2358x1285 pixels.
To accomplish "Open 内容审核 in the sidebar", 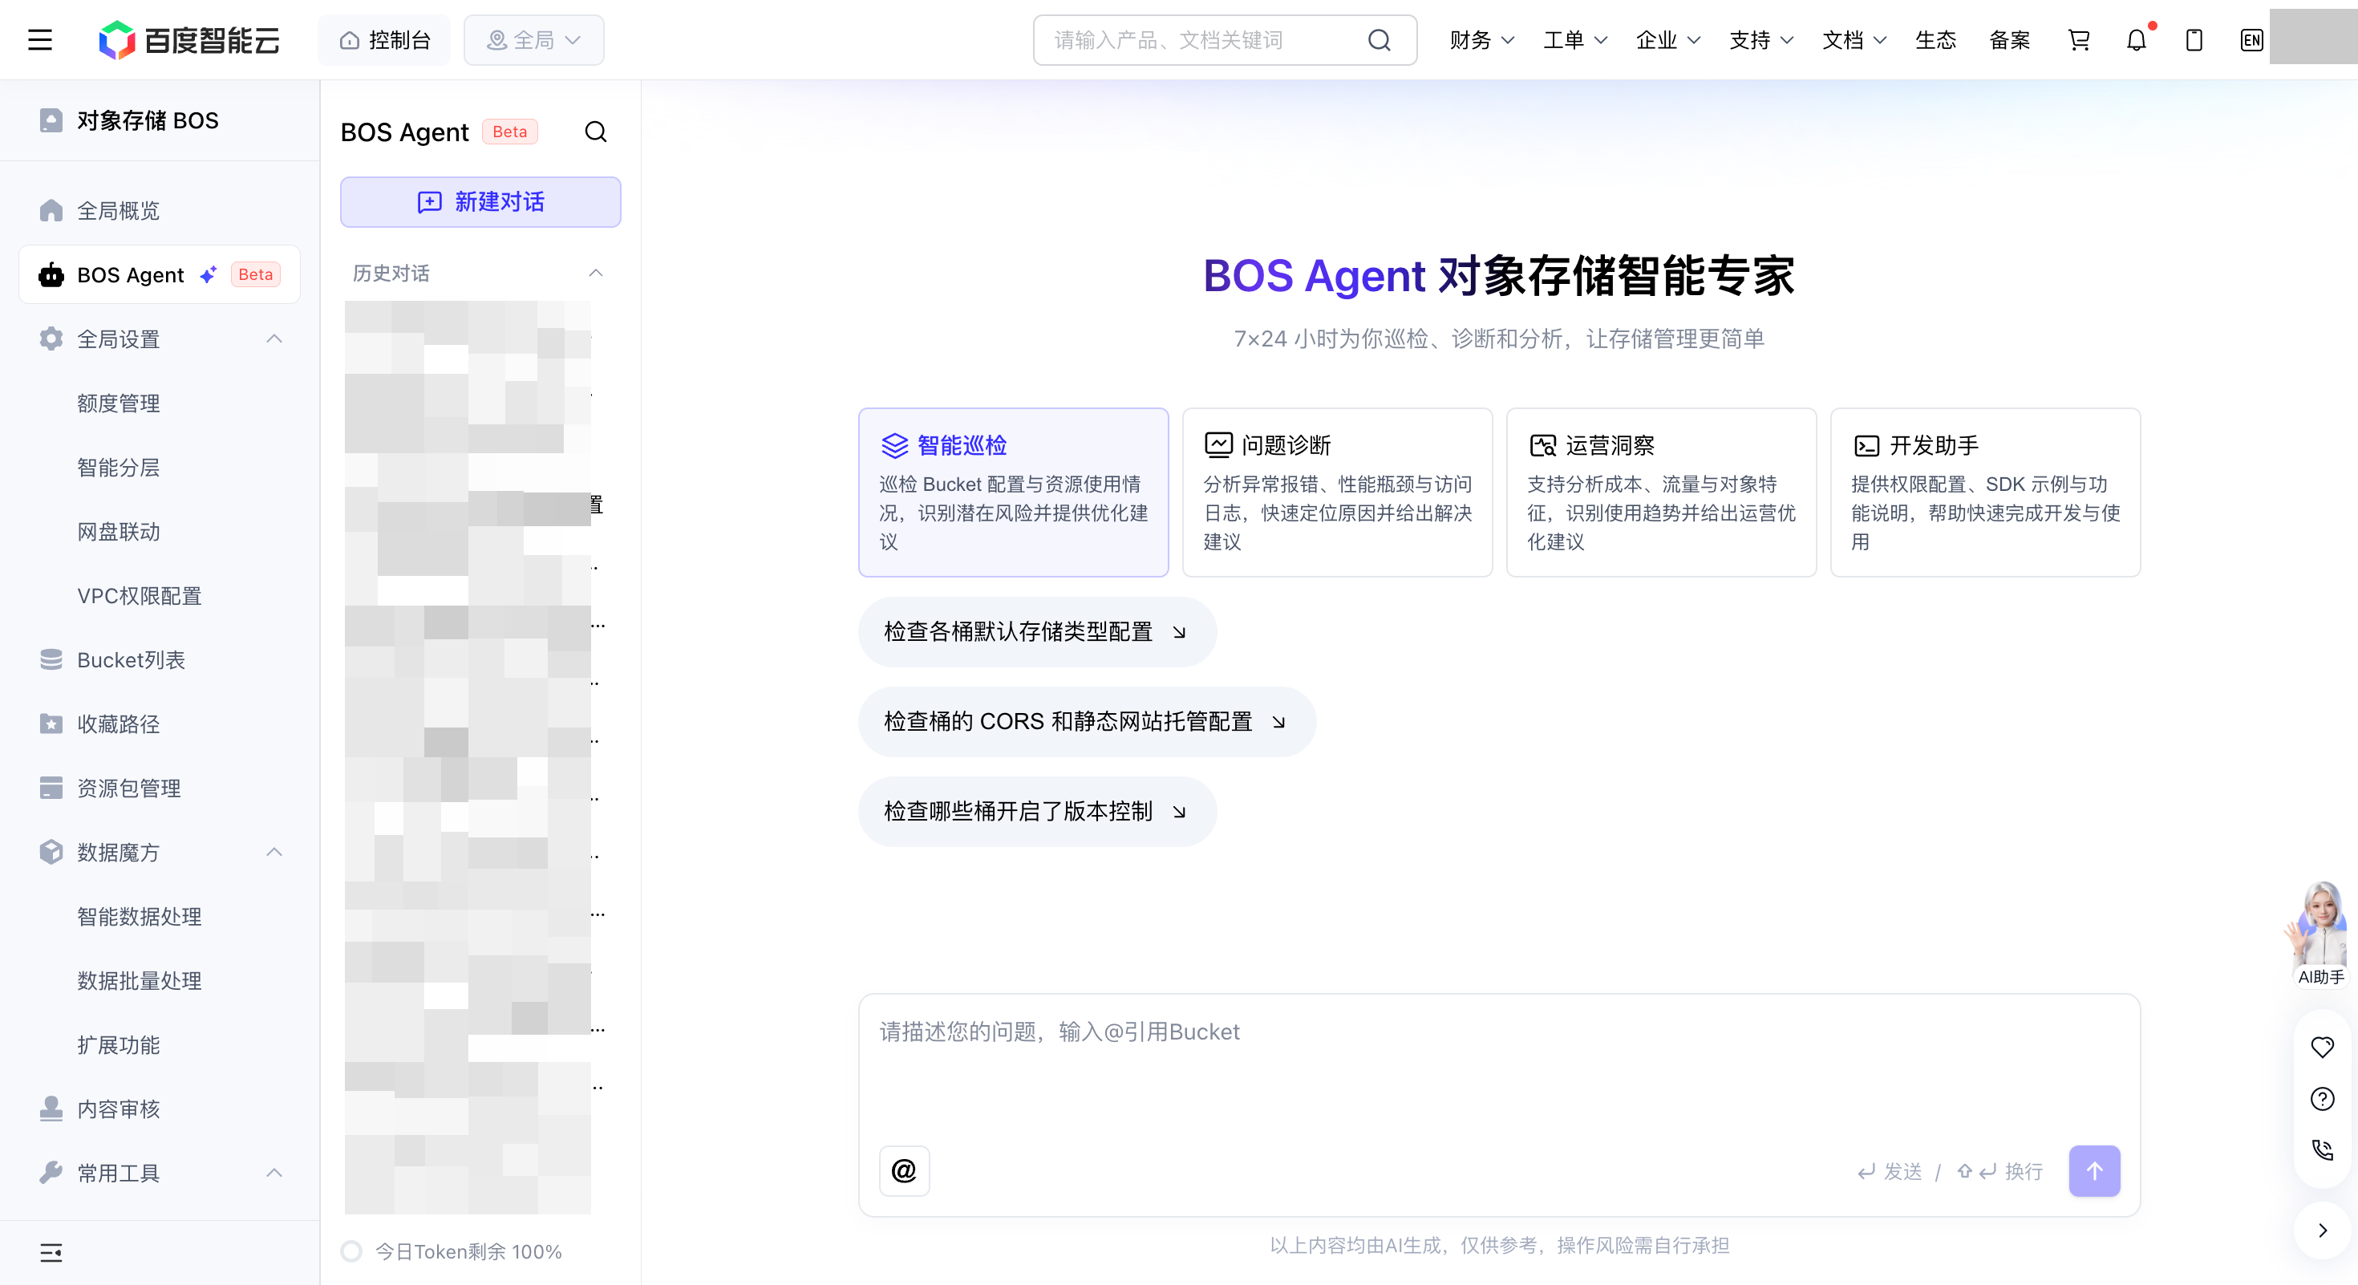I will (160, 1109).
